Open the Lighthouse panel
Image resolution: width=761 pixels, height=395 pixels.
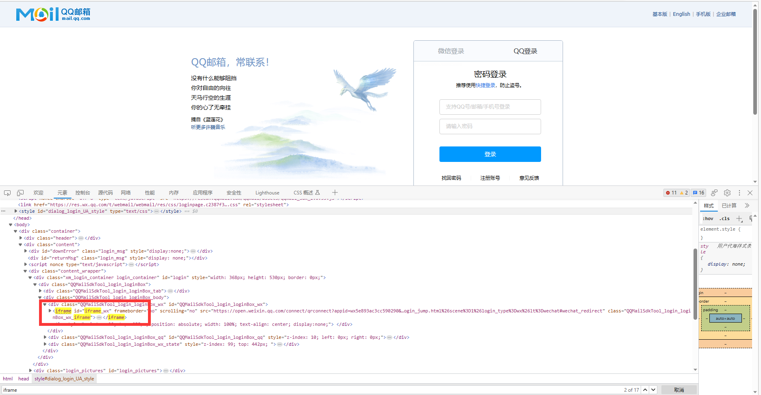pyautogui.click(x=267, y=192)
